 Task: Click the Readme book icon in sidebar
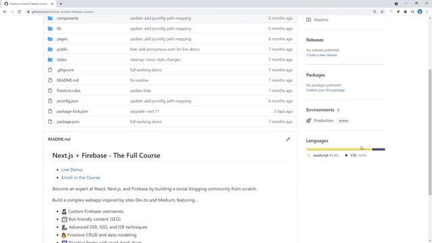click(309, 20)
